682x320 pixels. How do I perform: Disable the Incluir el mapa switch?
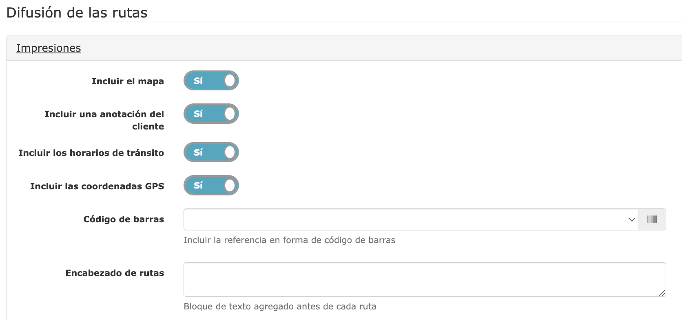click(x=211, y=81)
